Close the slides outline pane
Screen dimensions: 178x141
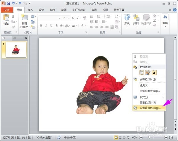26,38
